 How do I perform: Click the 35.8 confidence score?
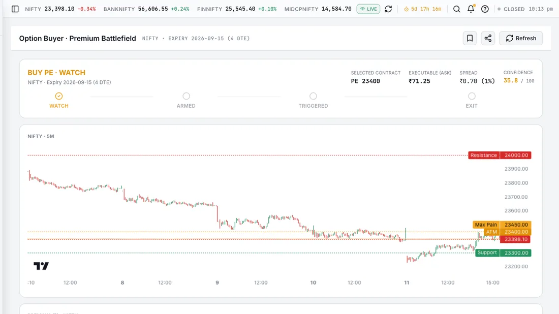(x=511, y=81)
